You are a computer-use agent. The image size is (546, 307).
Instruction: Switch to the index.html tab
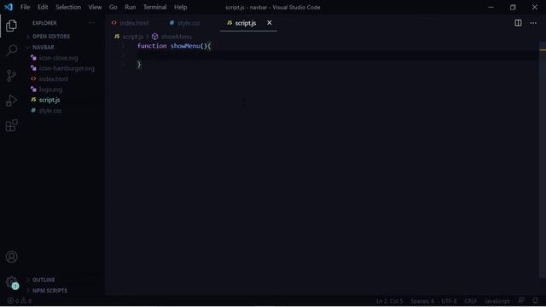click(134, 23)
